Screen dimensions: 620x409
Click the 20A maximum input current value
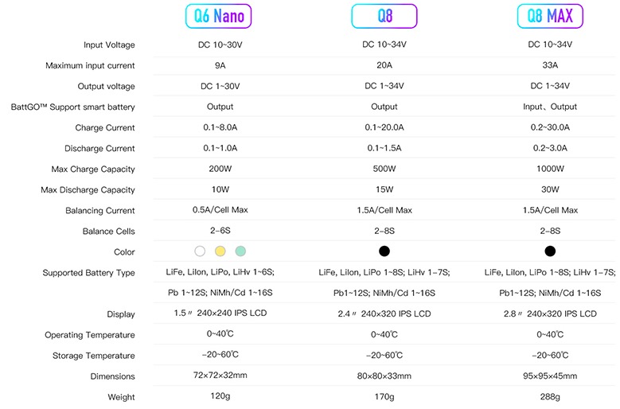coord(384,65)
